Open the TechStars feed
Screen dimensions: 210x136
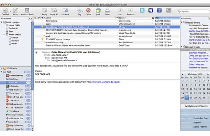tap(14, 111)
